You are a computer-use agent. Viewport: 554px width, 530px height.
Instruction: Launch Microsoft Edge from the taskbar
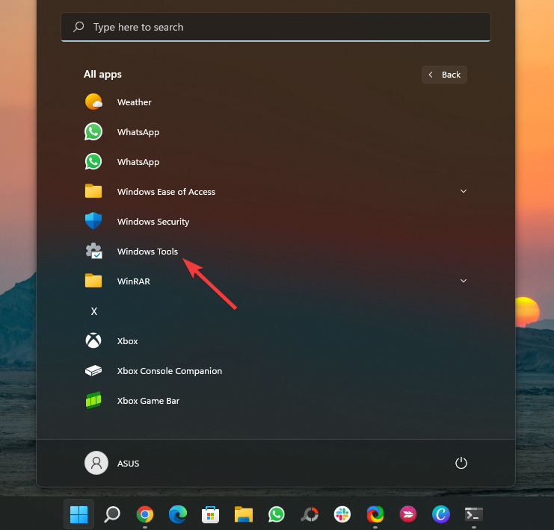pos(178,514)
